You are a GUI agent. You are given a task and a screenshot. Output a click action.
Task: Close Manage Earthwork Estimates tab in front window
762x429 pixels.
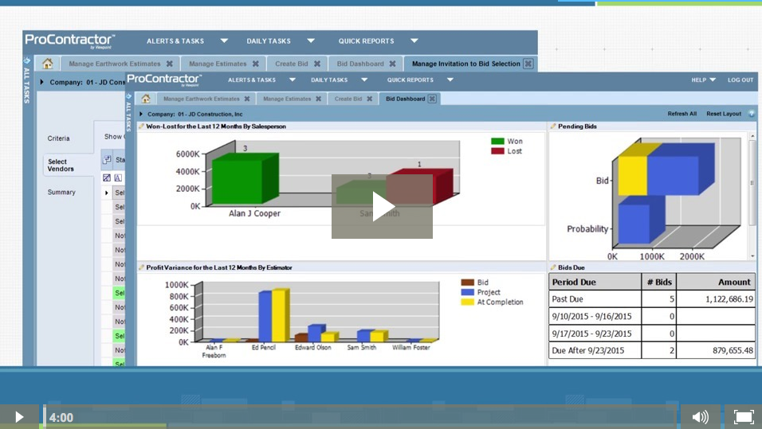click(247, 99)
